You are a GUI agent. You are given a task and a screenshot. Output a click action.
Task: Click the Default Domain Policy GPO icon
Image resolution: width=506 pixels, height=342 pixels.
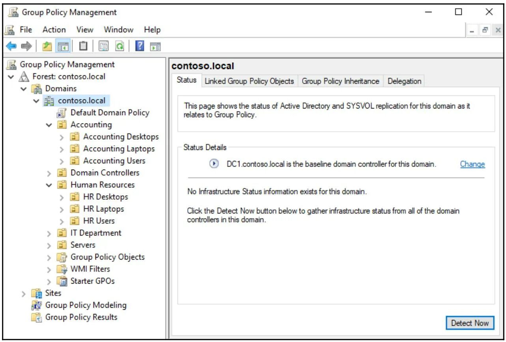pos(62,113)
